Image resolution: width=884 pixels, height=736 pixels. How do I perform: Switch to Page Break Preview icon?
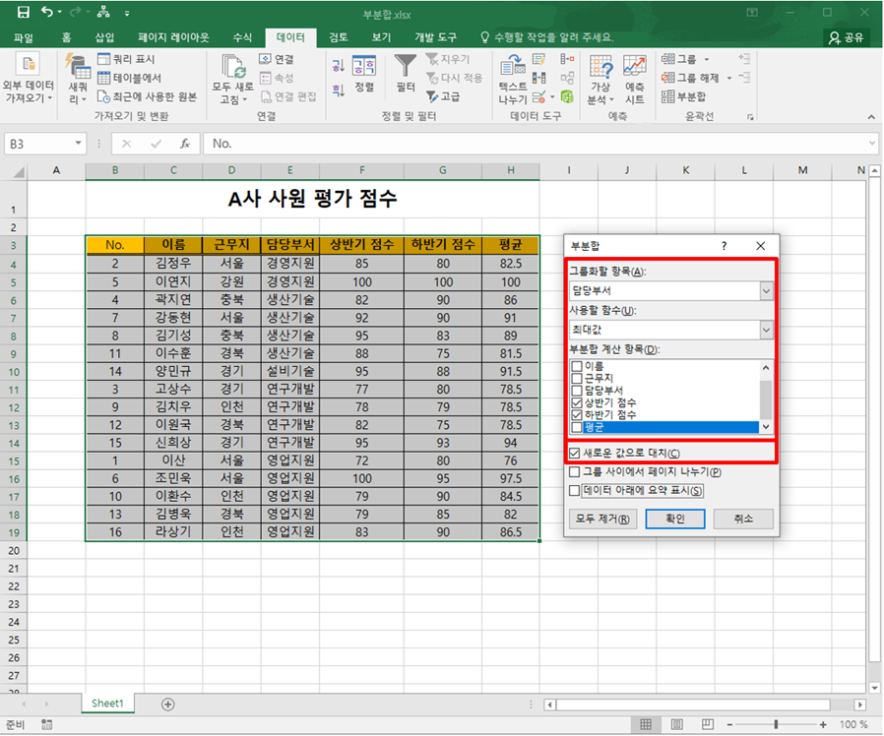[x=708, y=724]
